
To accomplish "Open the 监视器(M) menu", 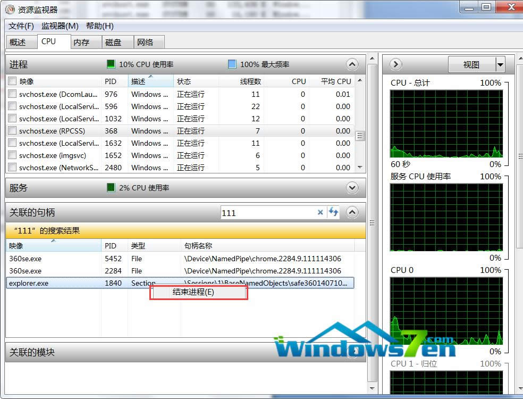I will (x=60, y=26).
